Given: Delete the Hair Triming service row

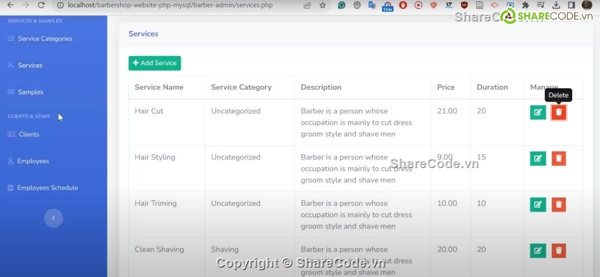Looking at the screenshot, I should (558, 205).
